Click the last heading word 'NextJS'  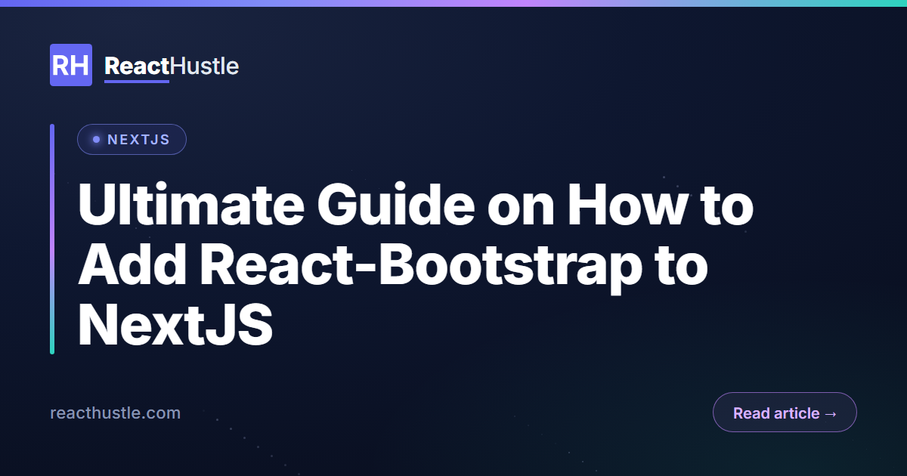click(x=175, y=325)
